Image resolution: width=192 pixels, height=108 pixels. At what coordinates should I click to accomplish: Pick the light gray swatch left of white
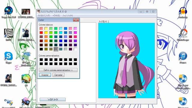66,49
